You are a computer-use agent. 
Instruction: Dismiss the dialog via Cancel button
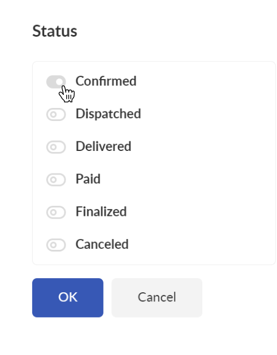[x=157, y=297]
